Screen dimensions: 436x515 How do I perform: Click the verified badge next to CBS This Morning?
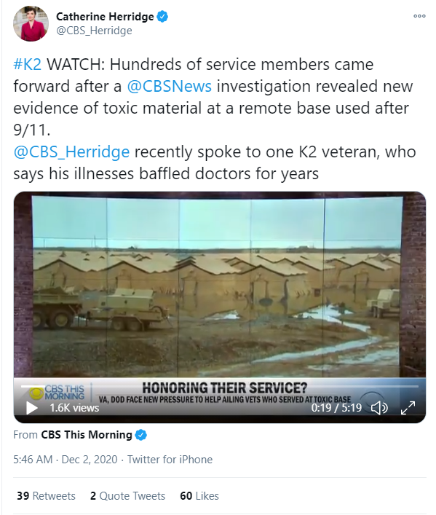(141, 435)
